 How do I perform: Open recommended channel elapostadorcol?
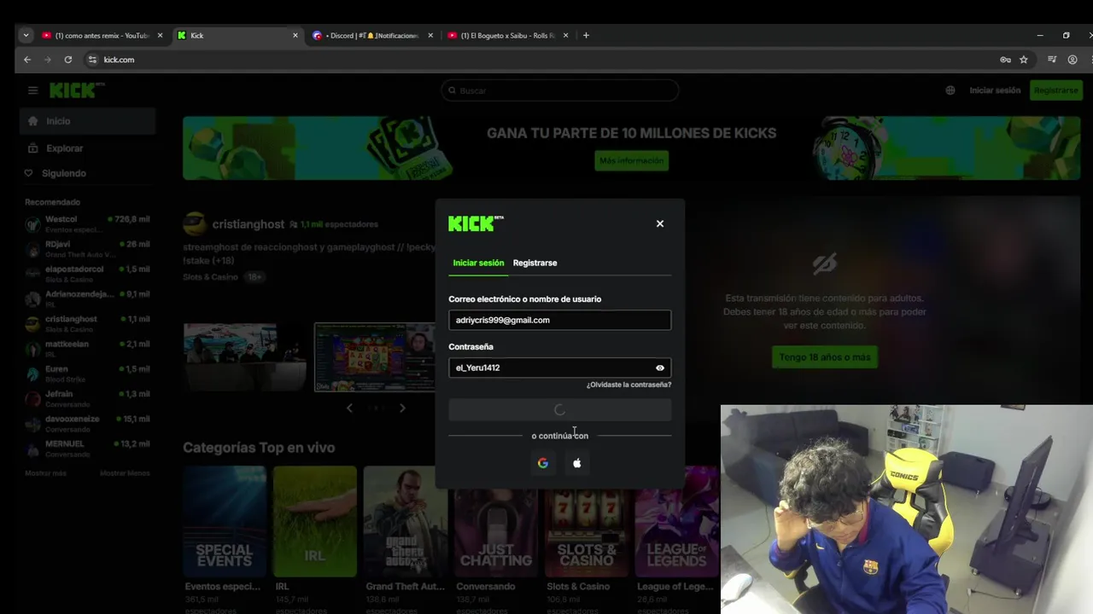(x=87, y=274)
